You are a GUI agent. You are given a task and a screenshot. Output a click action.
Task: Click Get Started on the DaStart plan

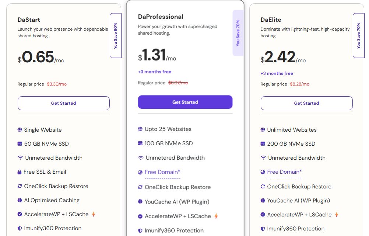pos(63,103)
